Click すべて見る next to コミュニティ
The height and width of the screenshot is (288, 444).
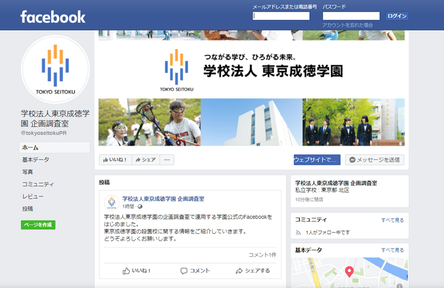(392, 220)
